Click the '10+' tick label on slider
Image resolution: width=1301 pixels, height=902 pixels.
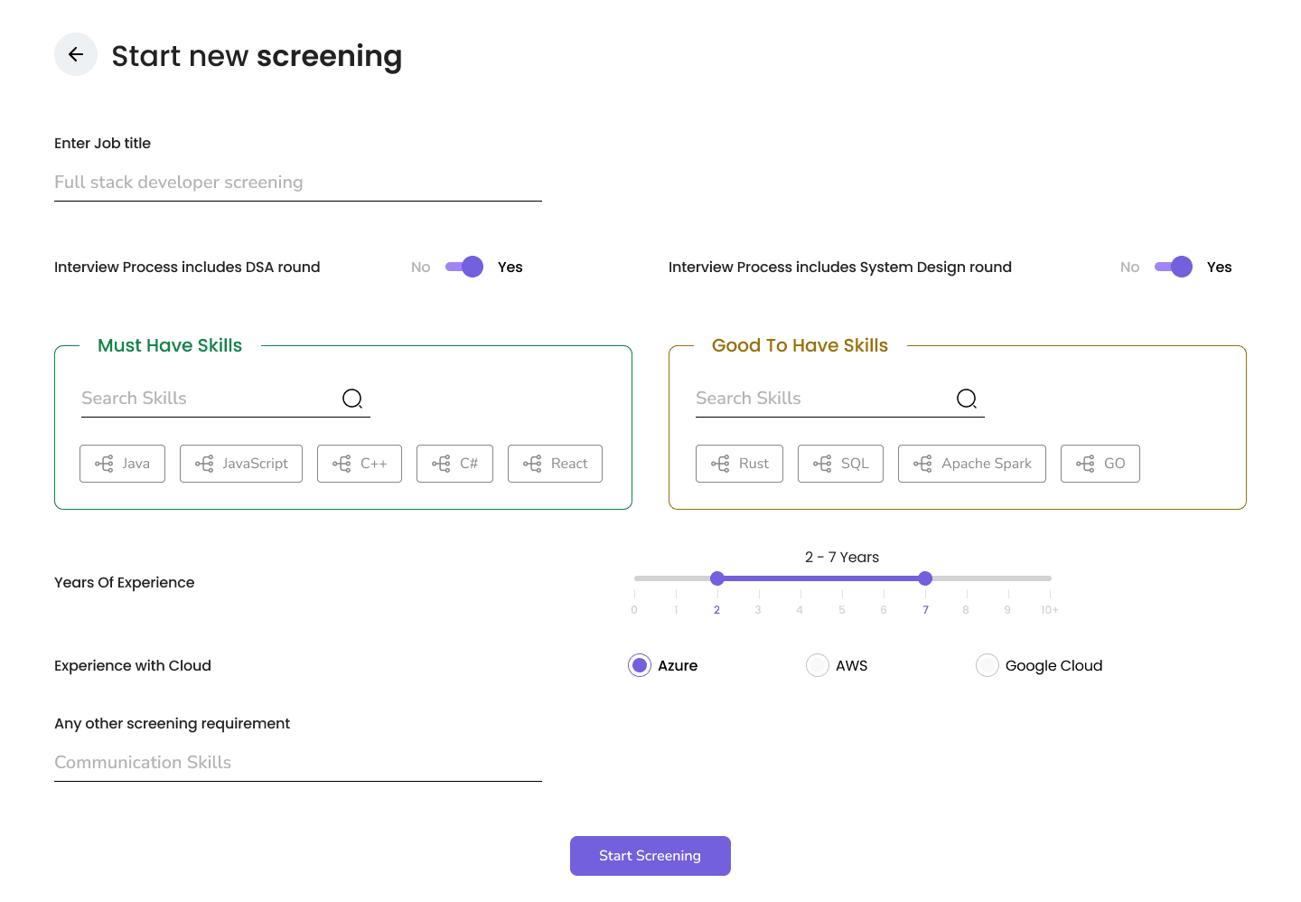pyautogui.click(x=1050, y=610)
